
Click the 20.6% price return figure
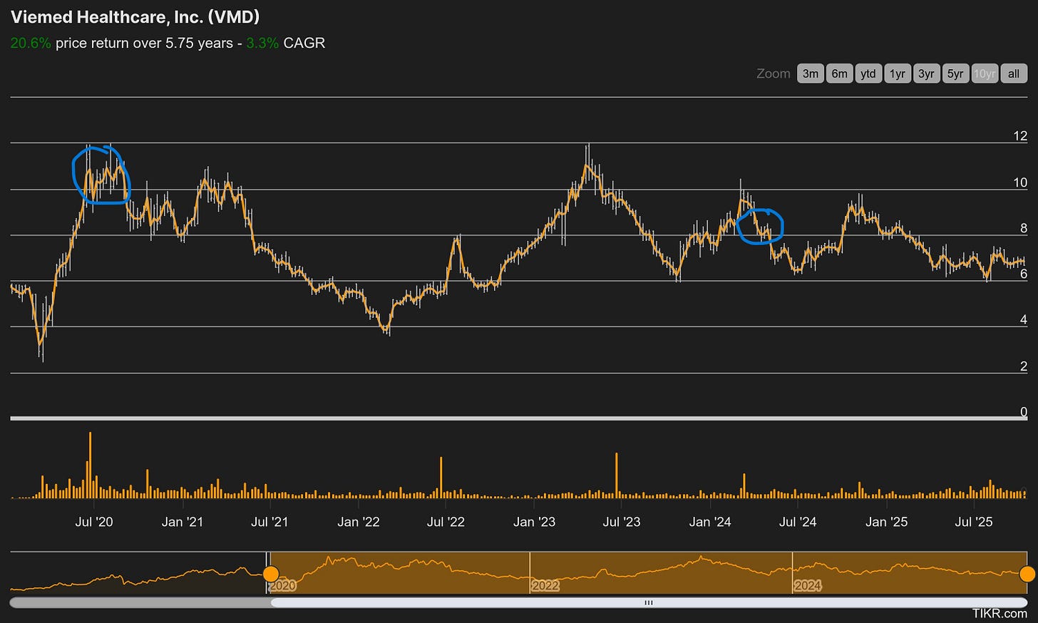(x=31, y=43)
